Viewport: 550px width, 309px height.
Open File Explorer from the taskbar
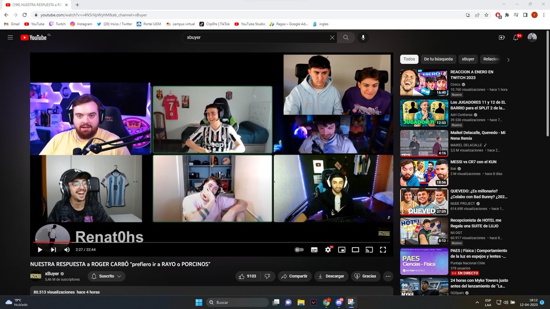pyautogui.click(x=301, y=302)
